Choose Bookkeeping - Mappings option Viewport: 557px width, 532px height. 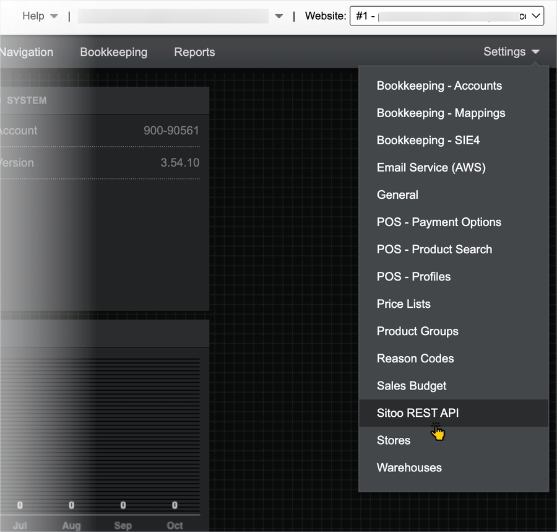click(x=441, y=113)
